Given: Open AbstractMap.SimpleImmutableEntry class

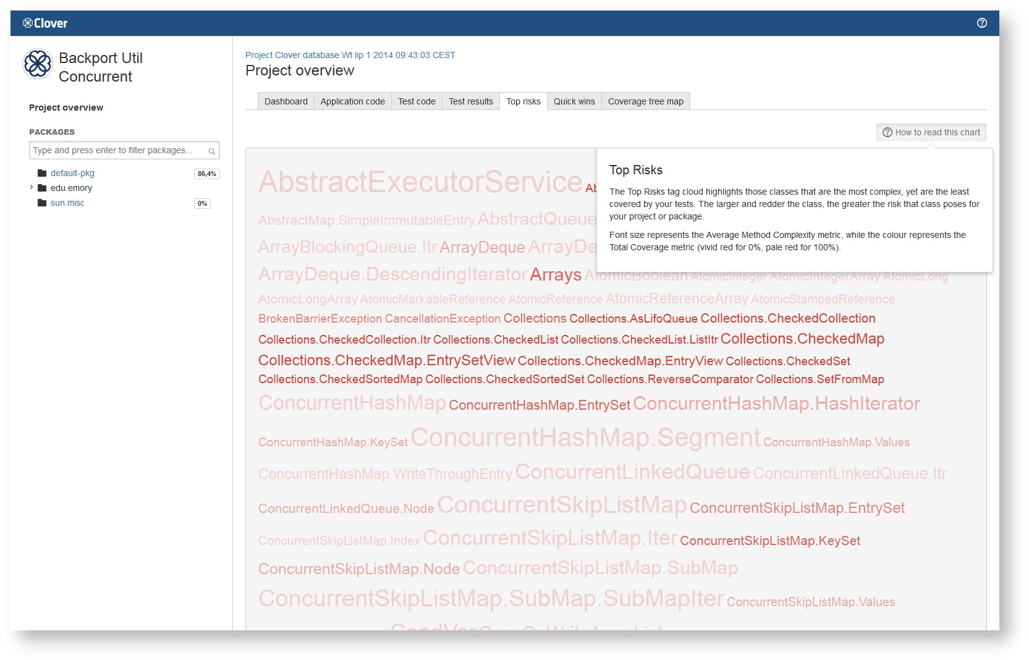Looking at the screenshot, I should [x=366, y=221].
